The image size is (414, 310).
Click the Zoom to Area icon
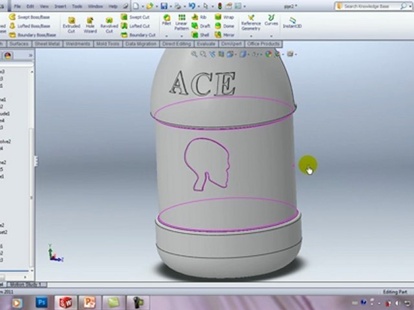pyautogui.click(x=203, y=54)
